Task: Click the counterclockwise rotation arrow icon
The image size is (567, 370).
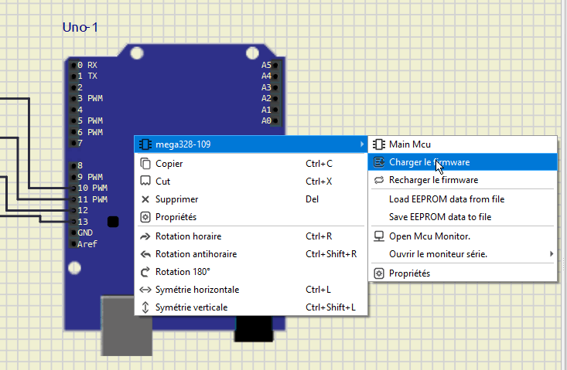Action: pyautogui.click(x=145, y=254)
